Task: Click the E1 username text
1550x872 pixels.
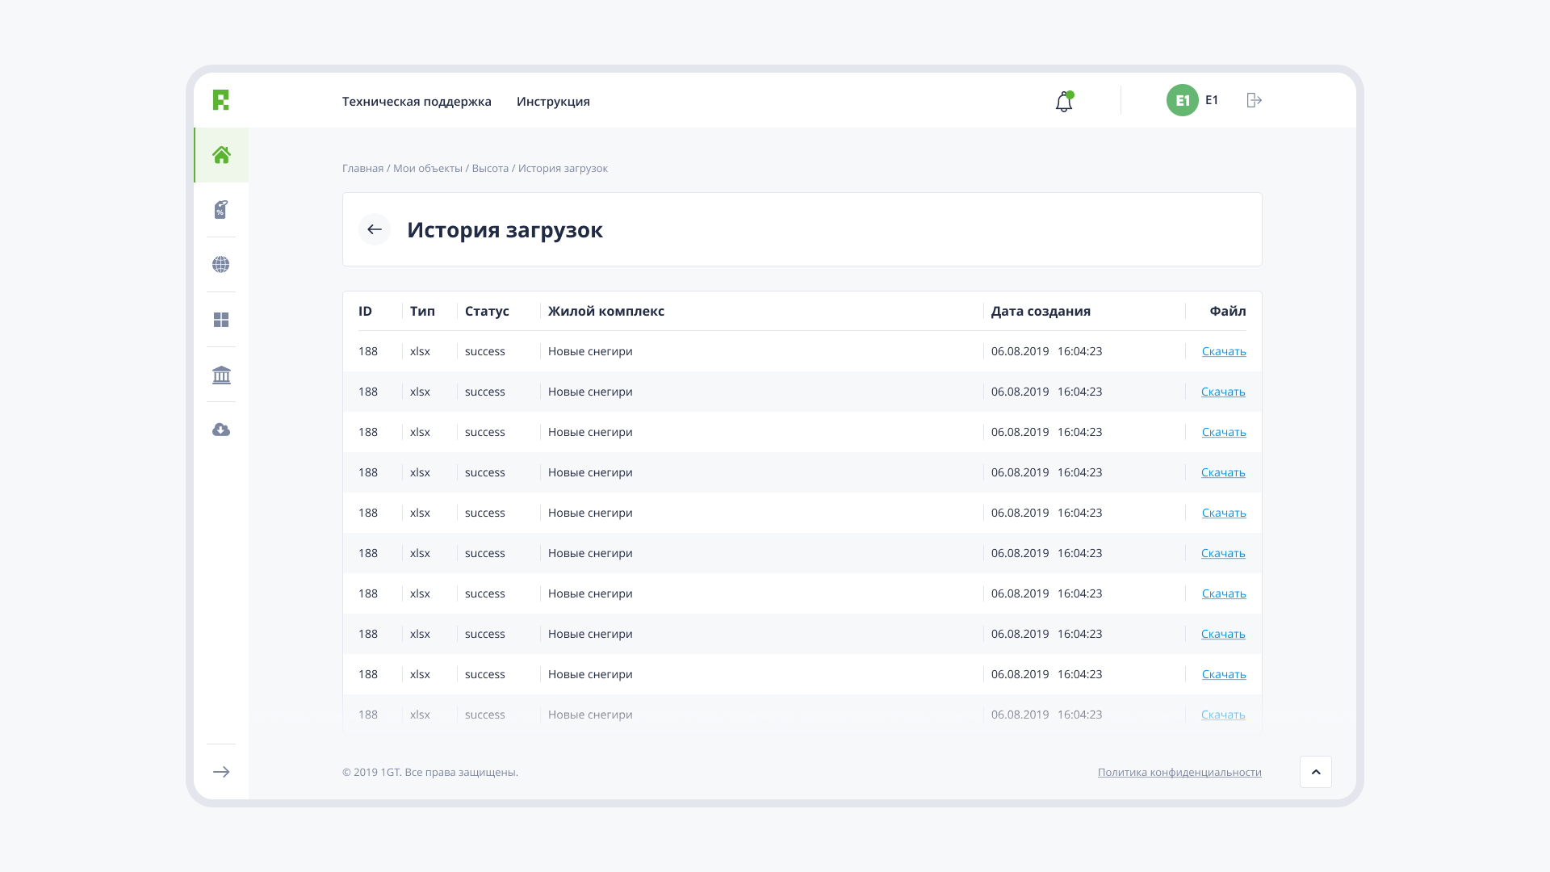Action: point(1212,100)
